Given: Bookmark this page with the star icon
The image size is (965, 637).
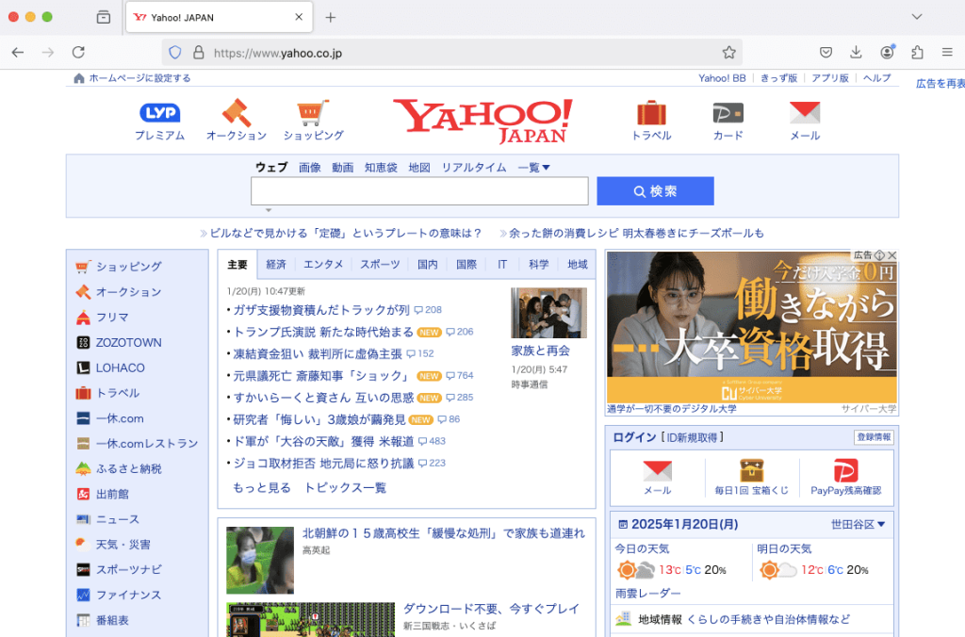Looking at the screenshot, I should 728,52.
